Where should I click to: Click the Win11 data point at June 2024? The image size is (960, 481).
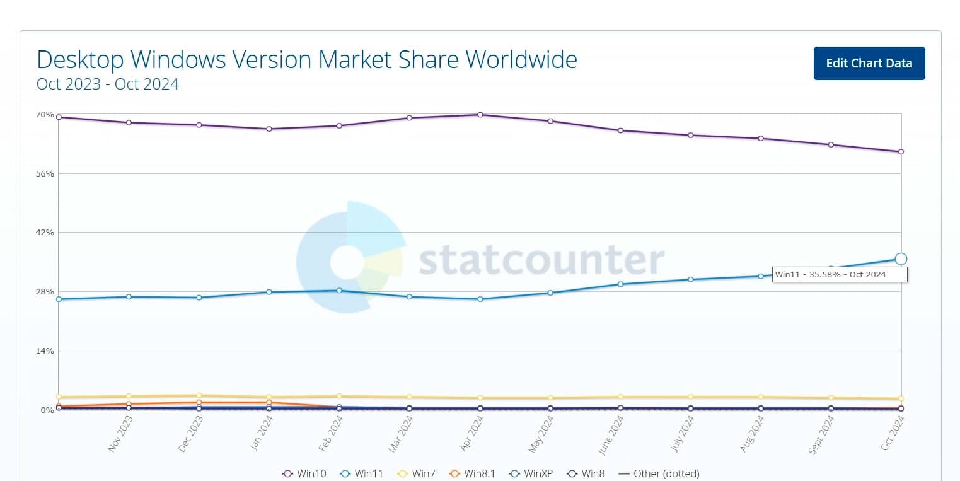(x=621, y=284)
